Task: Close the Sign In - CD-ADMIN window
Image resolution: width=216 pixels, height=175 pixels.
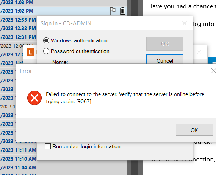Action: click(x=185, y=23)
